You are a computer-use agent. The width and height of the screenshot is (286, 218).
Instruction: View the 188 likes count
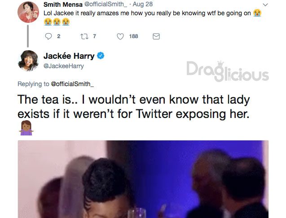(x=133, y=36)
